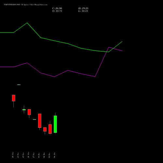
Task: Select the red candle for 20 Nov
Action: (14, 98)
